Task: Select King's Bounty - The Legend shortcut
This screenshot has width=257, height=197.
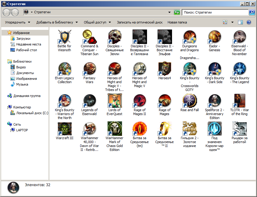Action: point(240,73)
